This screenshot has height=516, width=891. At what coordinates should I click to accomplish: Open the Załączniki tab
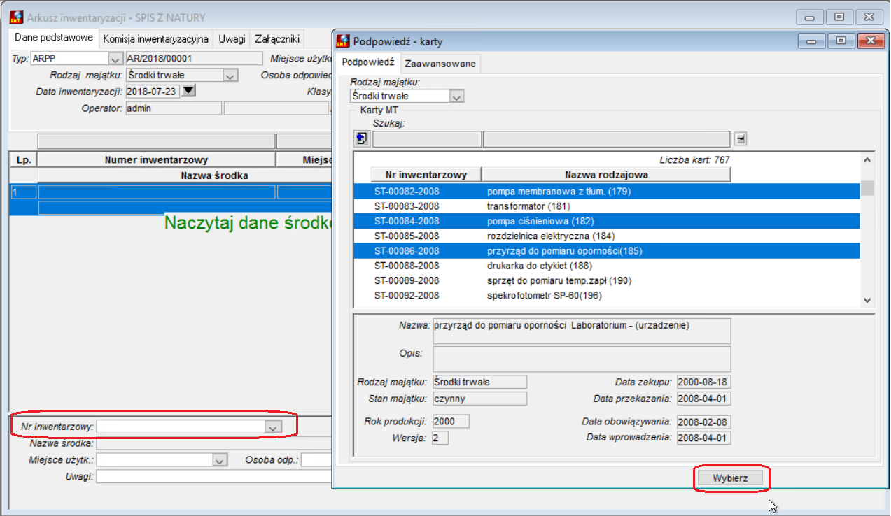[x=277, y=39]
